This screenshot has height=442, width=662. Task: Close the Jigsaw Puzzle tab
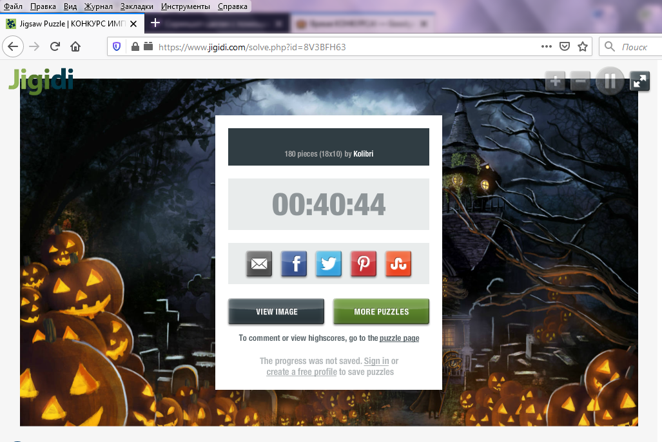click(133, 24)
